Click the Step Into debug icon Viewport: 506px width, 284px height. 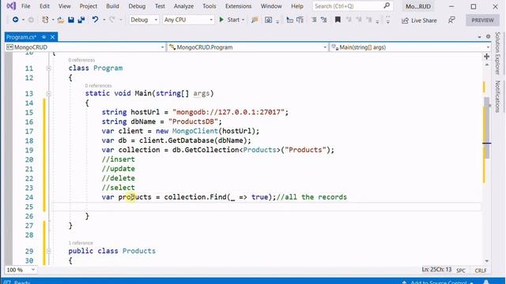pos(290,20)
